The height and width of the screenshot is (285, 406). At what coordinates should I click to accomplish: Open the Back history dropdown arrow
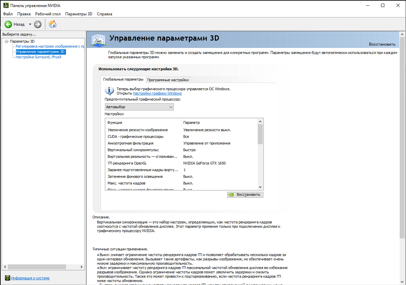click(x=30, y=24)
